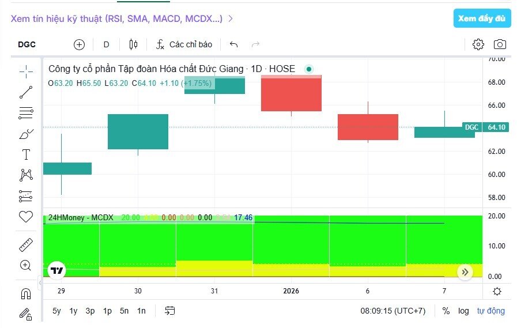Select the 1y time range
The height and width of the screenshot is (328, 517).
click(73, 311)
